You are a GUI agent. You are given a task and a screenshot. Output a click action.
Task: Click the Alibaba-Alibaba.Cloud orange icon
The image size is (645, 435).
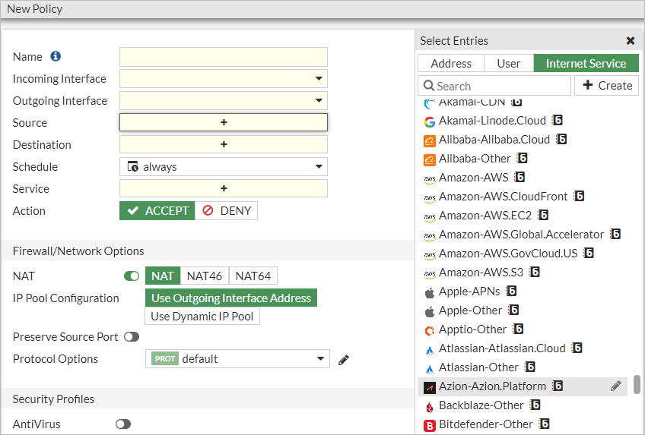coord(430,140)
